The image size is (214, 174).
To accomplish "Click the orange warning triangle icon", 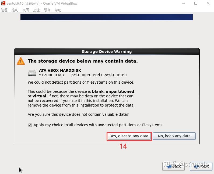I will 21,61.
